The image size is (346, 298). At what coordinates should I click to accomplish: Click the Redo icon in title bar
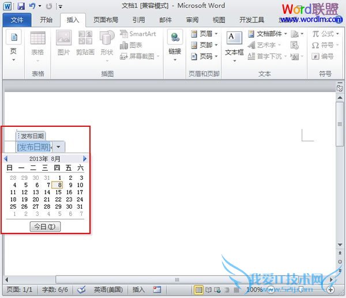tap(49, 6)
